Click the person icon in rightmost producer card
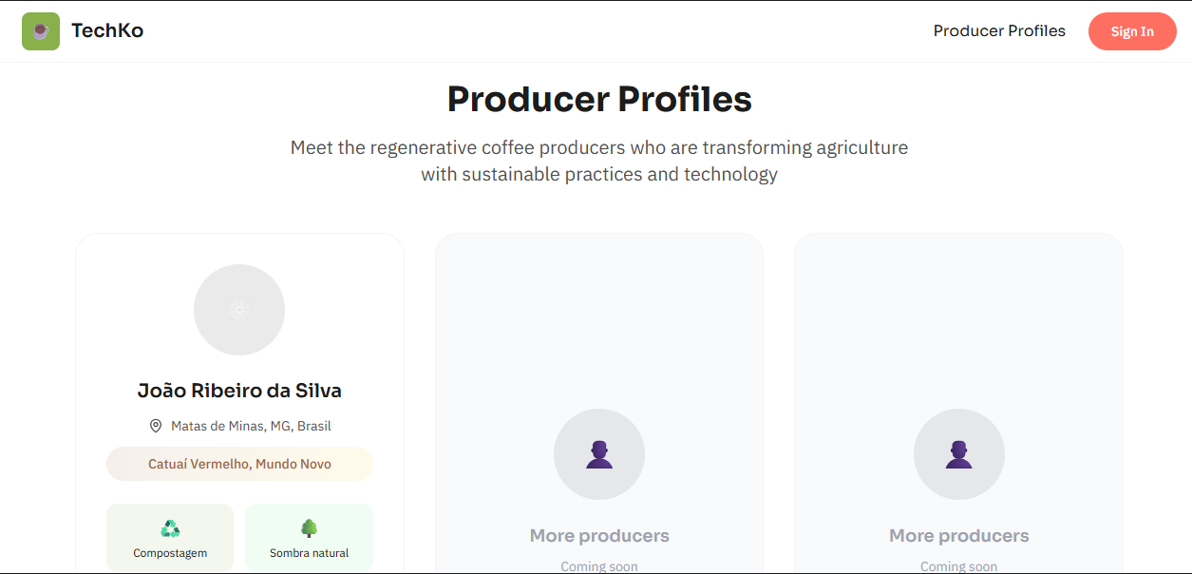The height and width of the screenshot is (574, 1192). 958,454
